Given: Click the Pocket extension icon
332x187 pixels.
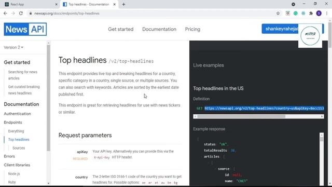Looking at the screenshot, I should (x=287, y=14).
